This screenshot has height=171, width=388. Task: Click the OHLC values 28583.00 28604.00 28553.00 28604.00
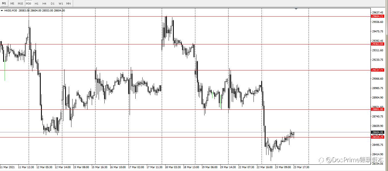(42, 11)
